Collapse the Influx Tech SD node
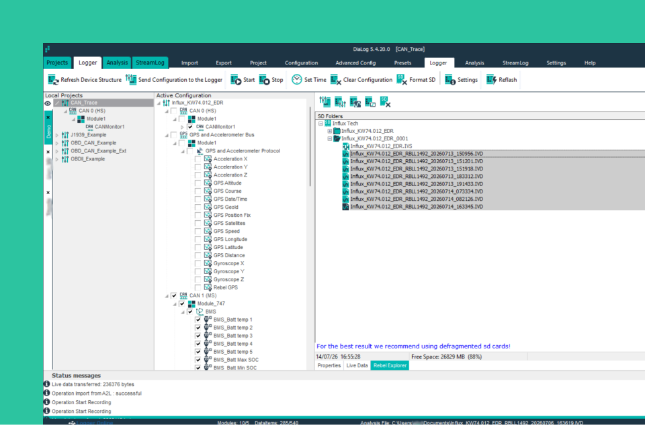Viewport: 645px width, 425px height. tap(321, 124)
